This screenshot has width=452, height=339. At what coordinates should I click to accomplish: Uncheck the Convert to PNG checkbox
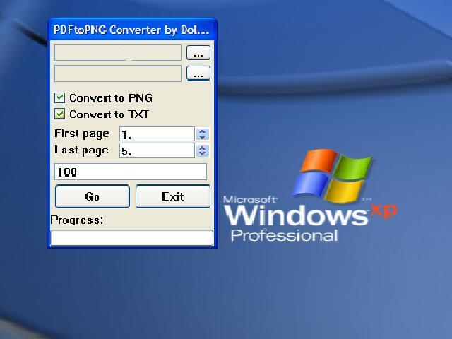60,98
